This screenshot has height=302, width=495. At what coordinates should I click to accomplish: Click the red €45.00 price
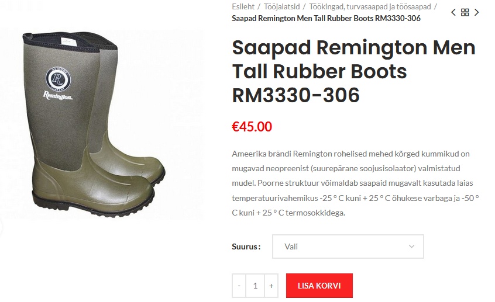[252, 127]
